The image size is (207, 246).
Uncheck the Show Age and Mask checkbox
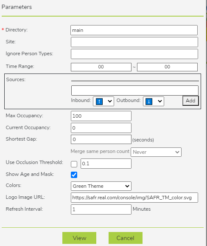[x=74, y=175]
